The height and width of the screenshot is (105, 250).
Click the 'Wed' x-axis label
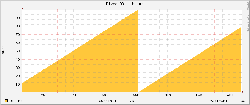(230, 95)
